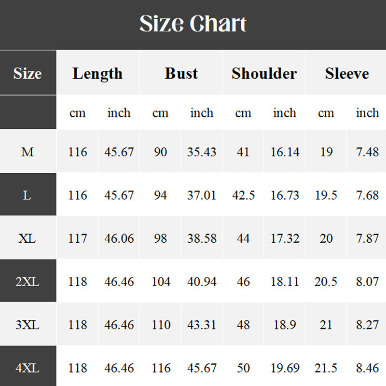Click the 35.43 bust inch value
Image resolution: width=386 pixels, height=386 pixels.
click(x=202, y=152)
